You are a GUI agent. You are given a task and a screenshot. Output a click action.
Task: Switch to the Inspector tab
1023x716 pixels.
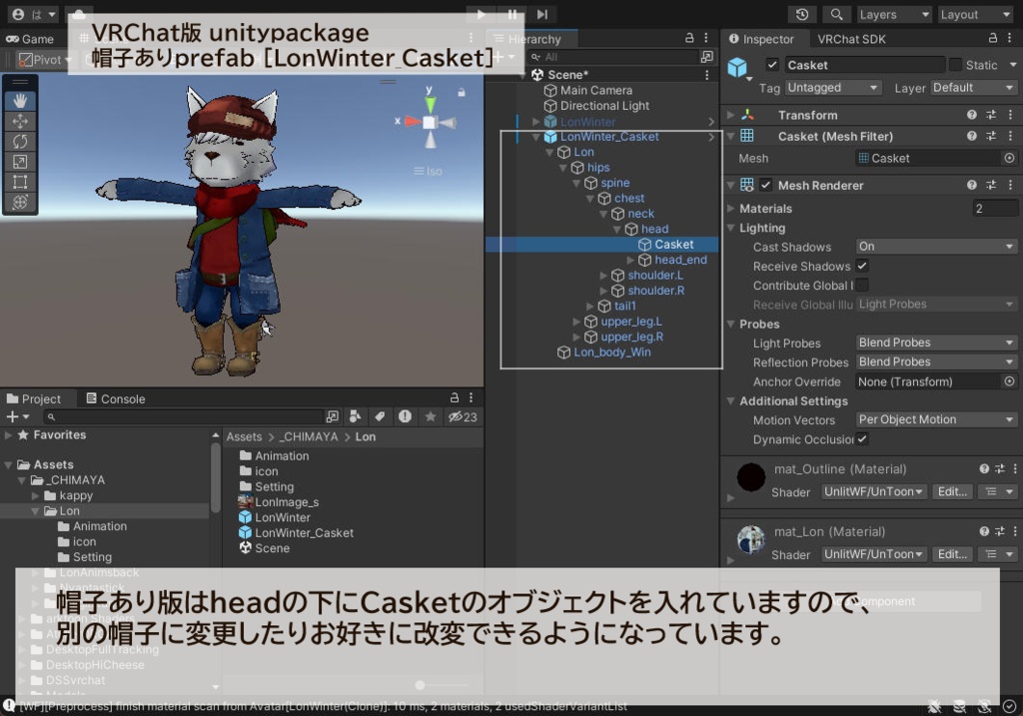click(760, 39)
